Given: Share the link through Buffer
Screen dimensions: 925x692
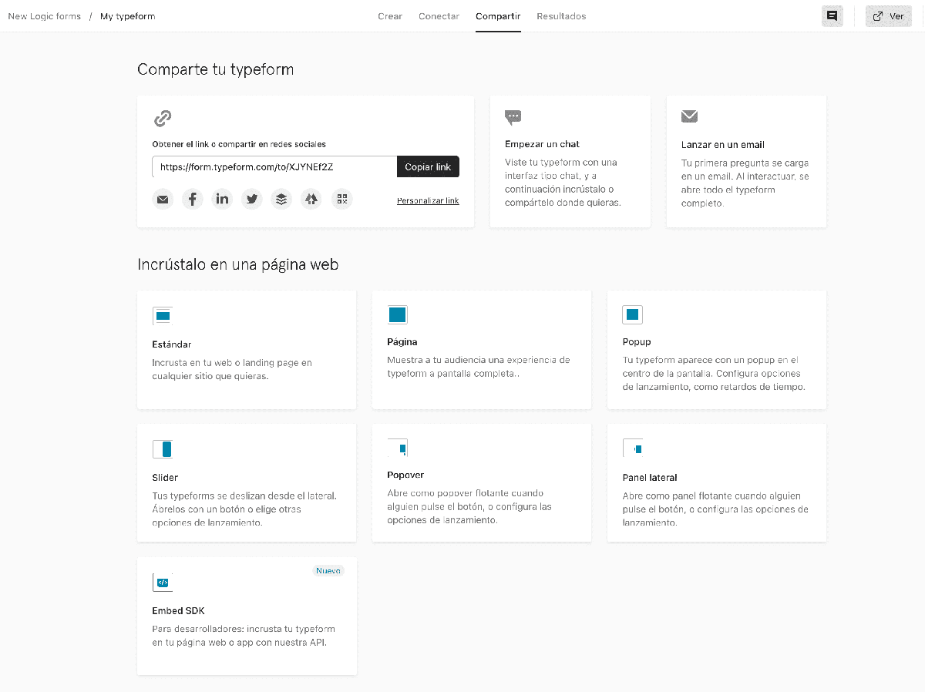Looking at the screenshot, I should point(281,199).
